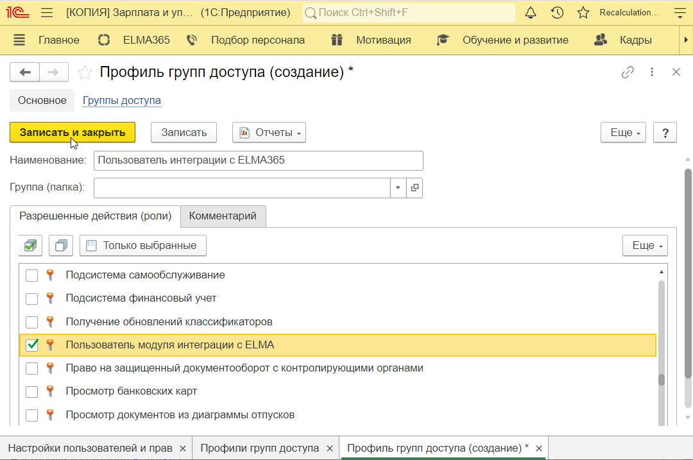Click the notifications bell icon
Screen dimensions: 693x460
pos(531,13)
